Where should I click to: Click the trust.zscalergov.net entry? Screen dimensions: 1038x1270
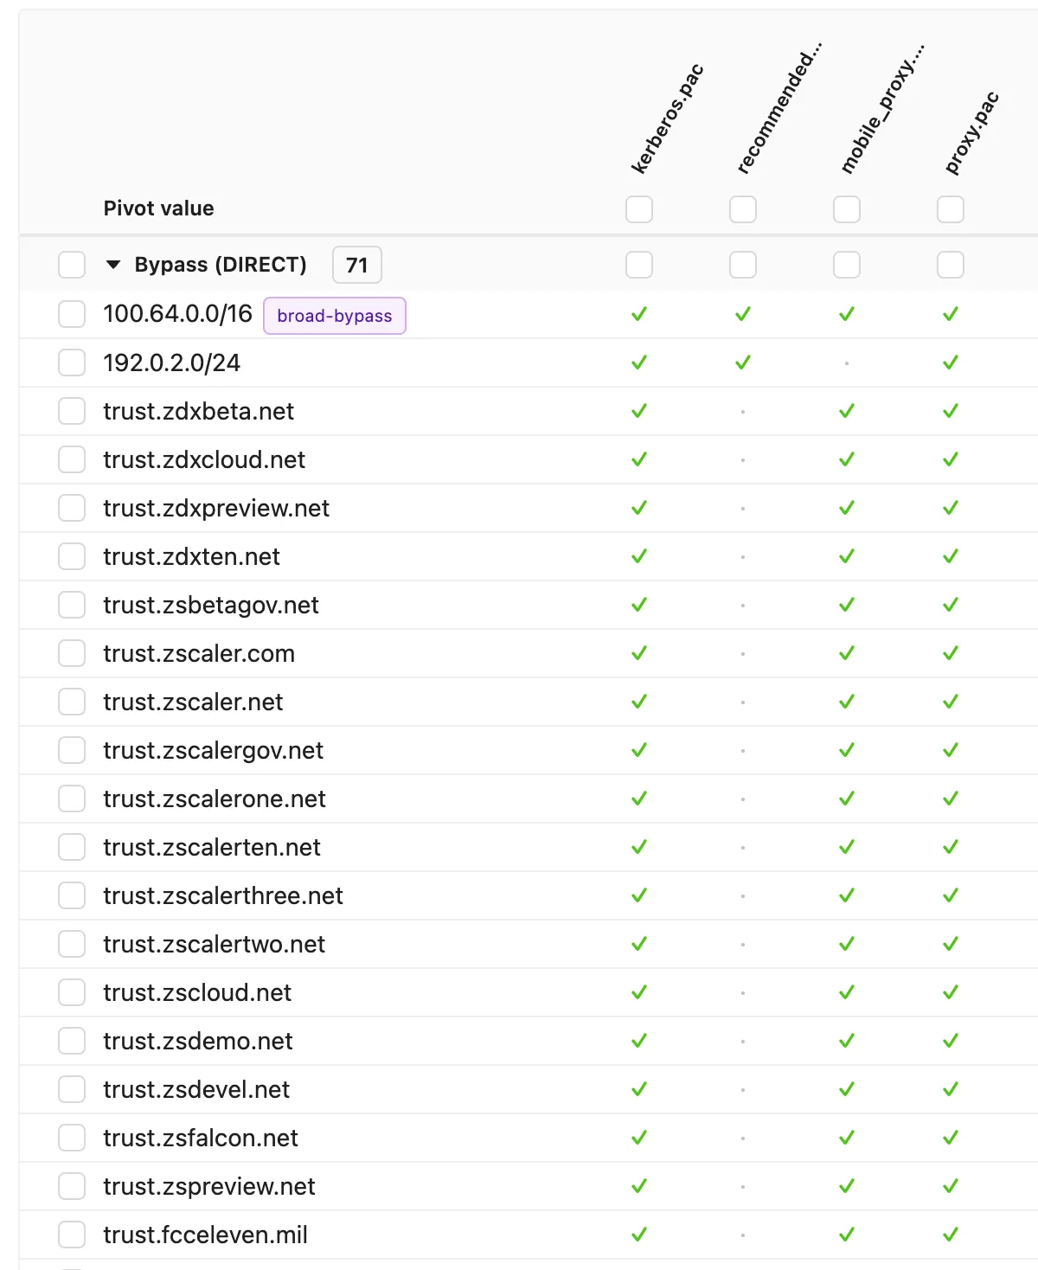(213, 750)
